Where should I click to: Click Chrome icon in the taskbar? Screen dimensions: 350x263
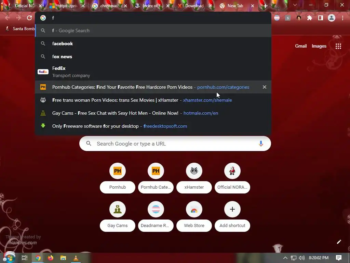[x=38, y=258]
